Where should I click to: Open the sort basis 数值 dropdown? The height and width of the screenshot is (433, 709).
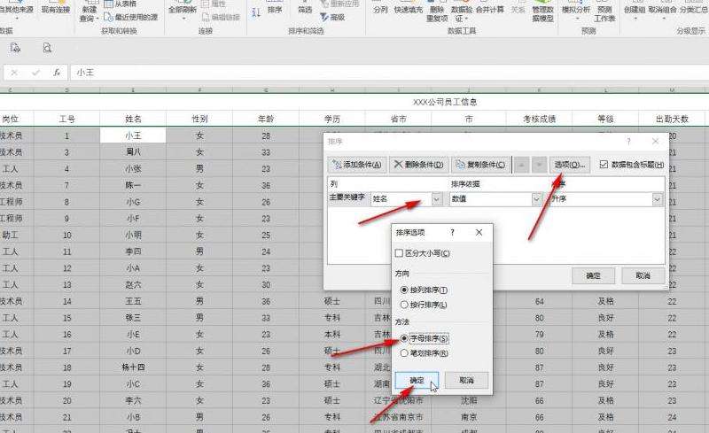(x=537, y=200)
